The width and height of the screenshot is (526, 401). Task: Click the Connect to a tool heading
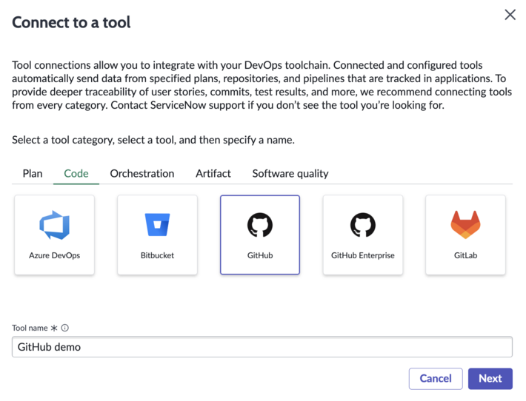71,22
